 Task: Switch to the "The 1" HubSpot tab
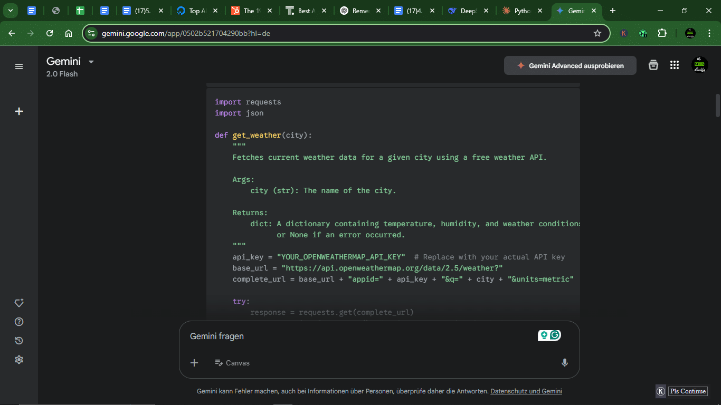tap(252, 11)
